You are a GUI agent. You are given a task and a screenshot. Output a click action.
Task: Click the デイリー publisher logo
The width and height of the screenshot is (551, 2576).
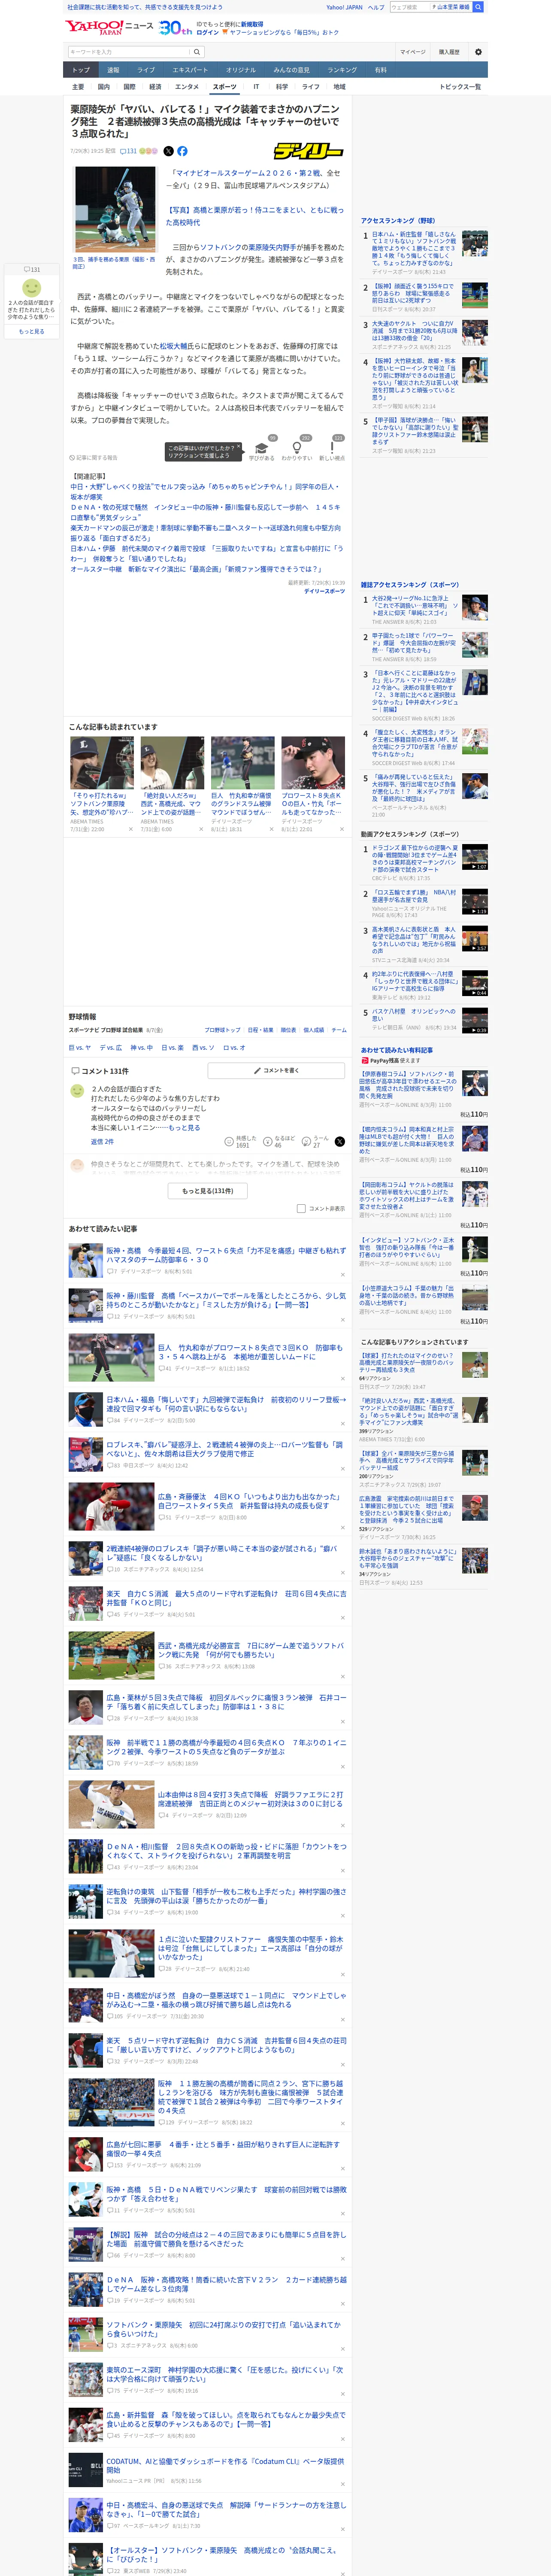(308, 151)
